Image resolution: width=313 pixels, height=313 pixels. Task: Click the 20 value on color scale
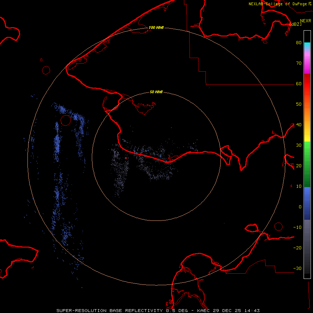pos(299,166)
